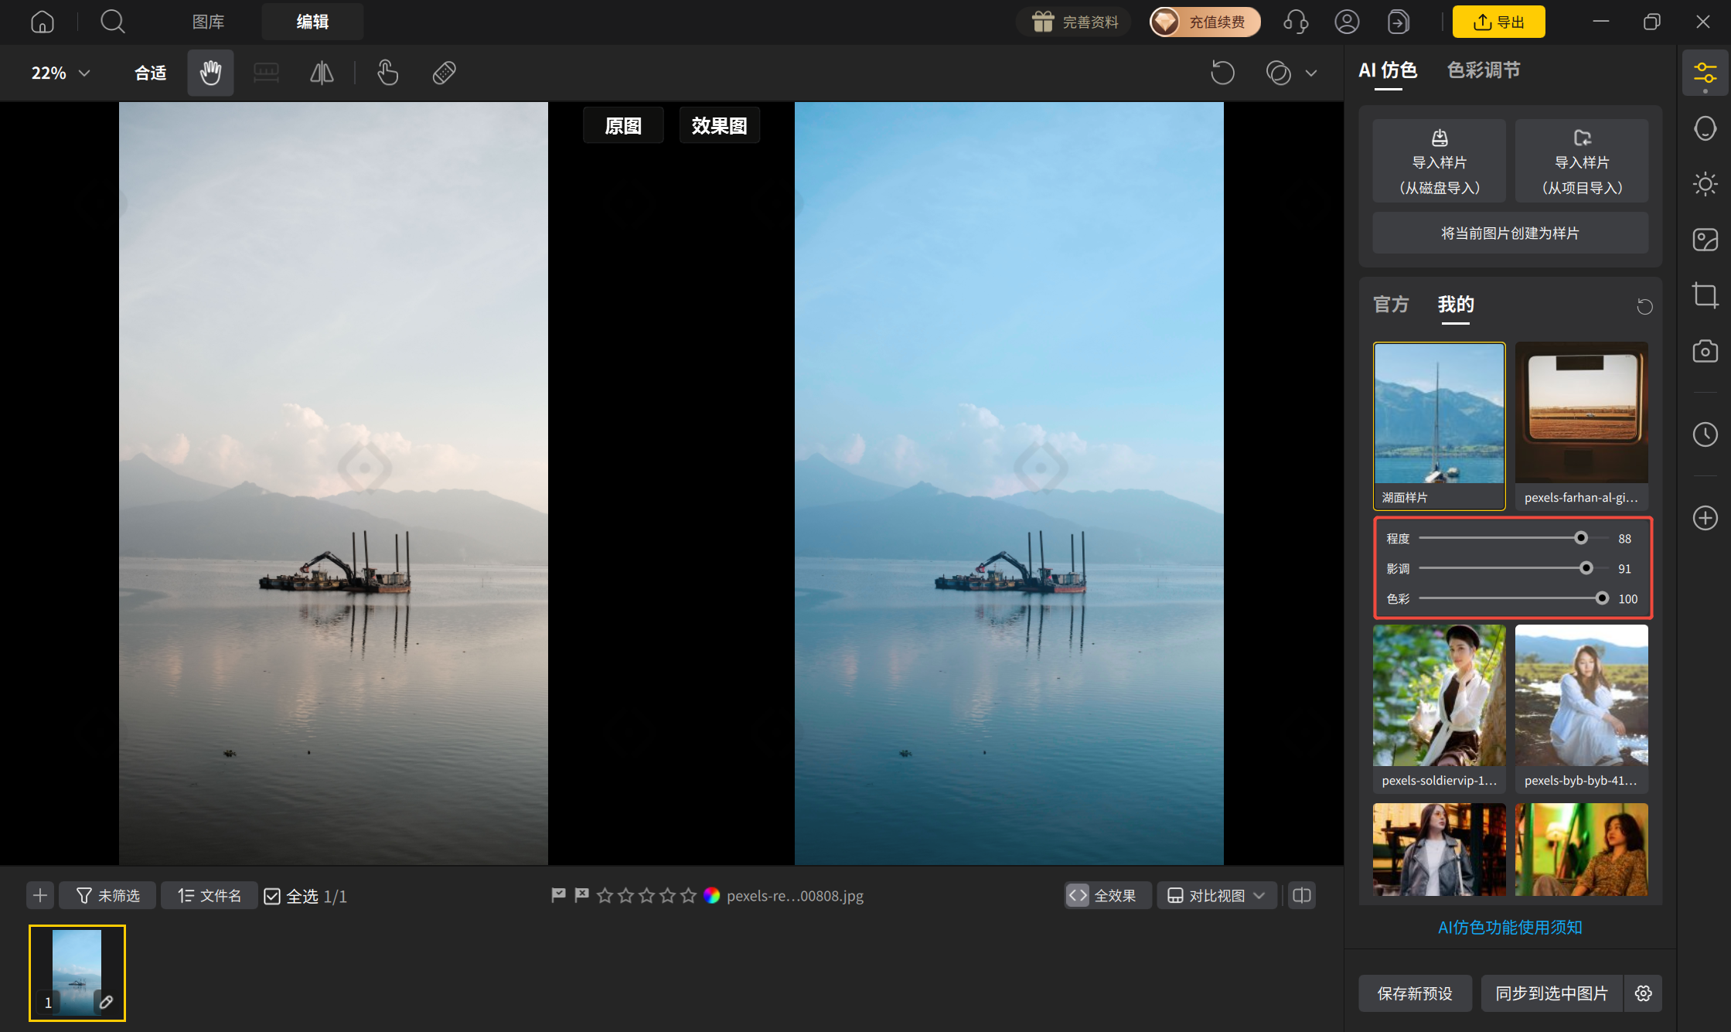Select the finger touch tool icon
The width and height of the screenshot is (1731, 1032).
tap(387, 73)
